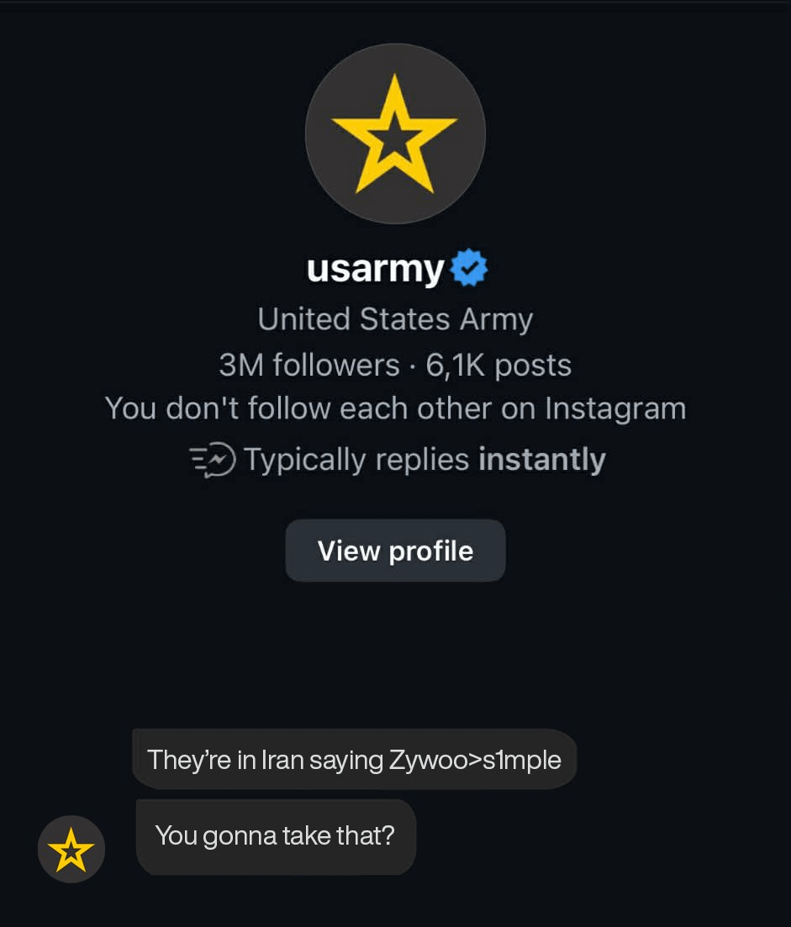Image resolution: width=791 pixels, height=927 pixels.
Task: Select the 'You gonna take that?' message
Action: 275,835
